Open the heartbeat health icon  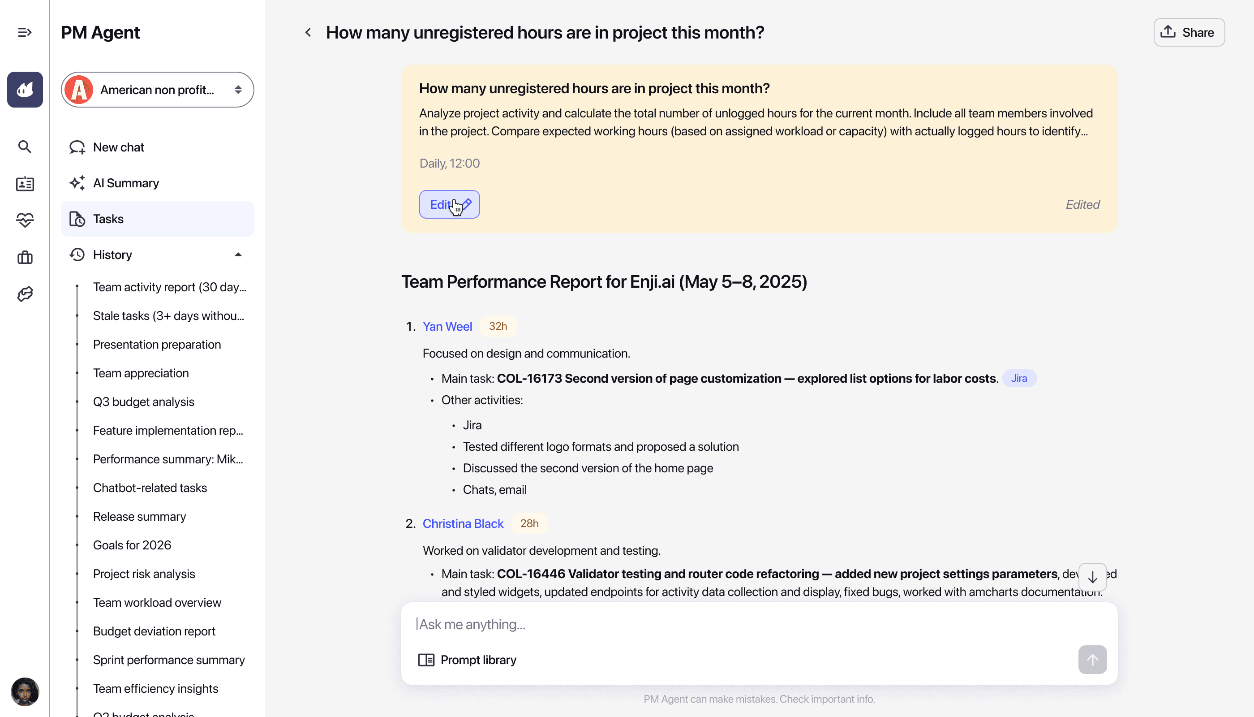tap(25, 220)
